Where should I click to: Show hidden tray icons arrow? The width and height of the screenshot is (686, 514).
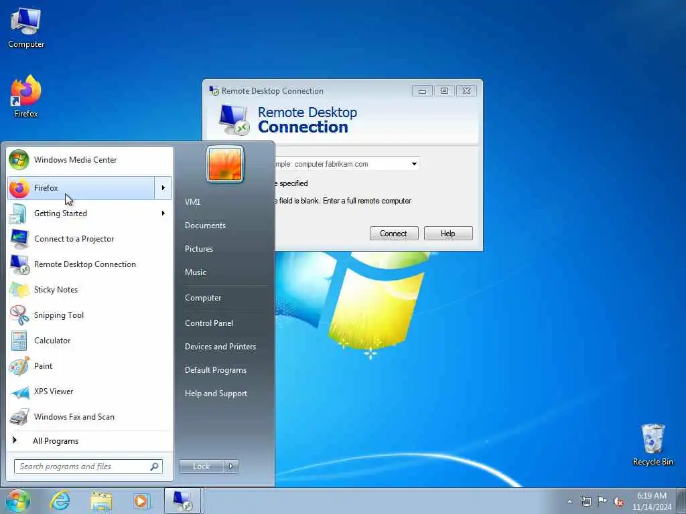click(569, 501)
